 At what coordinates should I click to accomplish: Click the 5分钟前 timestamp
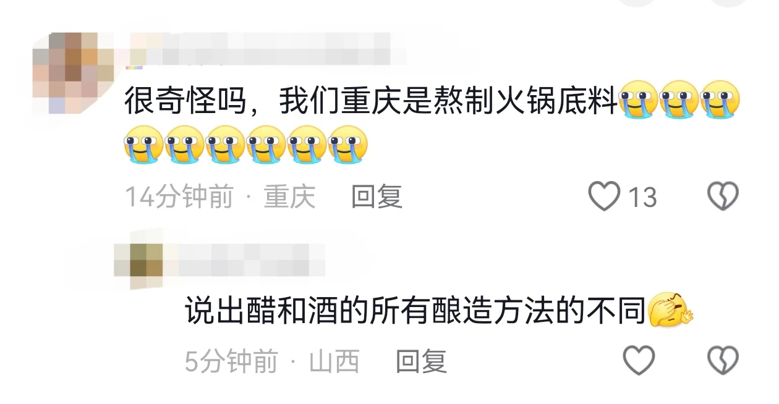tap(232, 361)
